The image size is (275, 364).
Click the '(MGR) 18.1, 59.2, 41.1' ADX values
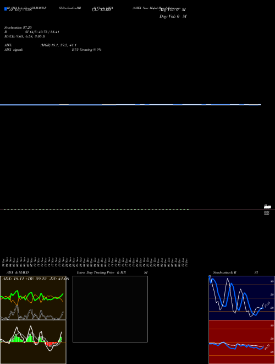coord(58,45)
